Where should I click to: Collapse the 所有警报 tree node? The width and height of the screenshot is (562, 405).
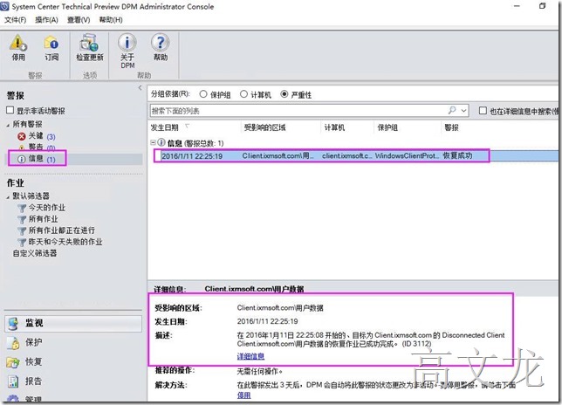pos(8,125)
